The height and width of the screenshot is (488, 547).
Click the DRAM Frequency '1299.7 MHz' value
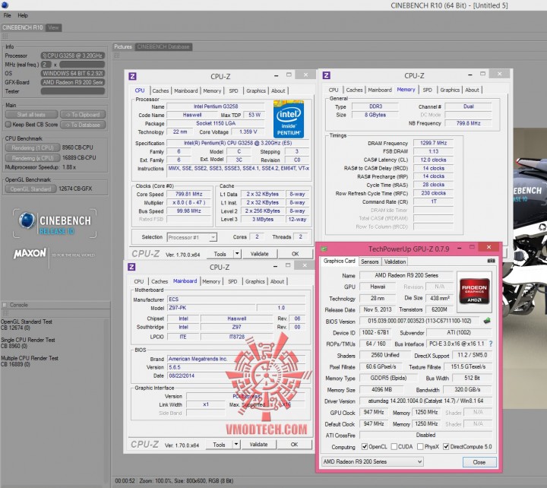433,143
